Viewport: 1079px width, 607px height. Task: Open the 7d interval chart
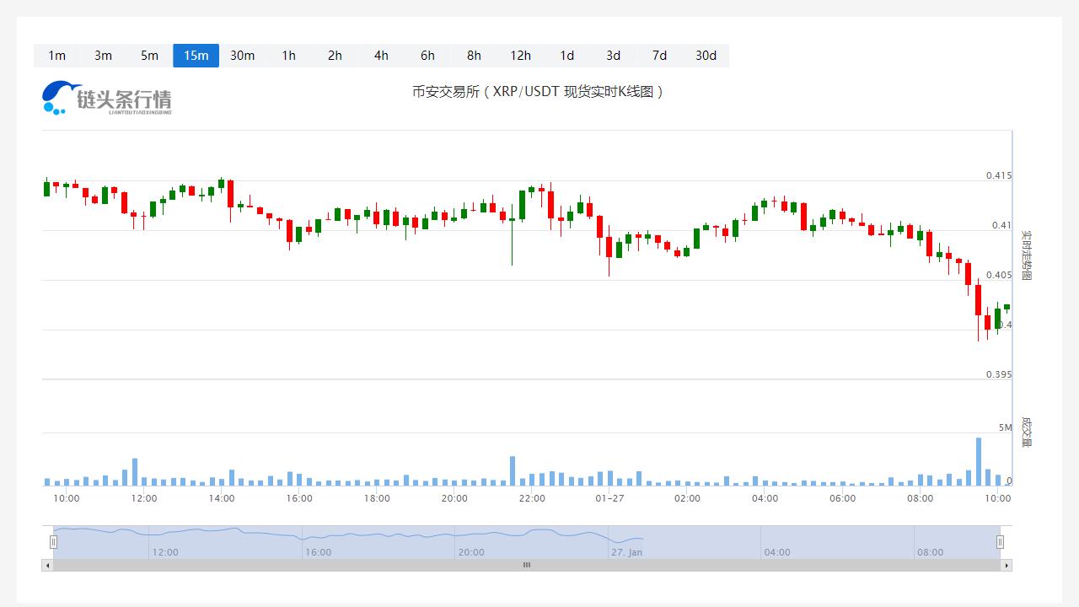pos(659,56)
